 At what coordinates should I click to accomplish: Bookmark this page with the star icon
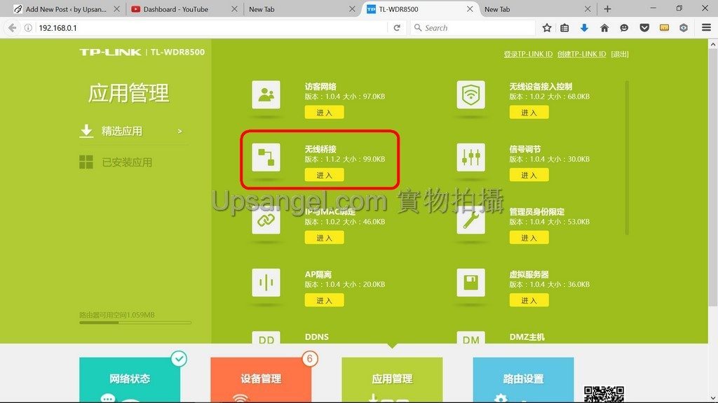coord(547,28)
